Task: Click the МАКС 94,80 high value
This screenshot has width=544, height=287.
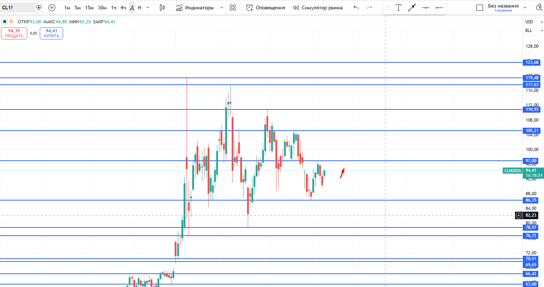Action: point(55,22)
